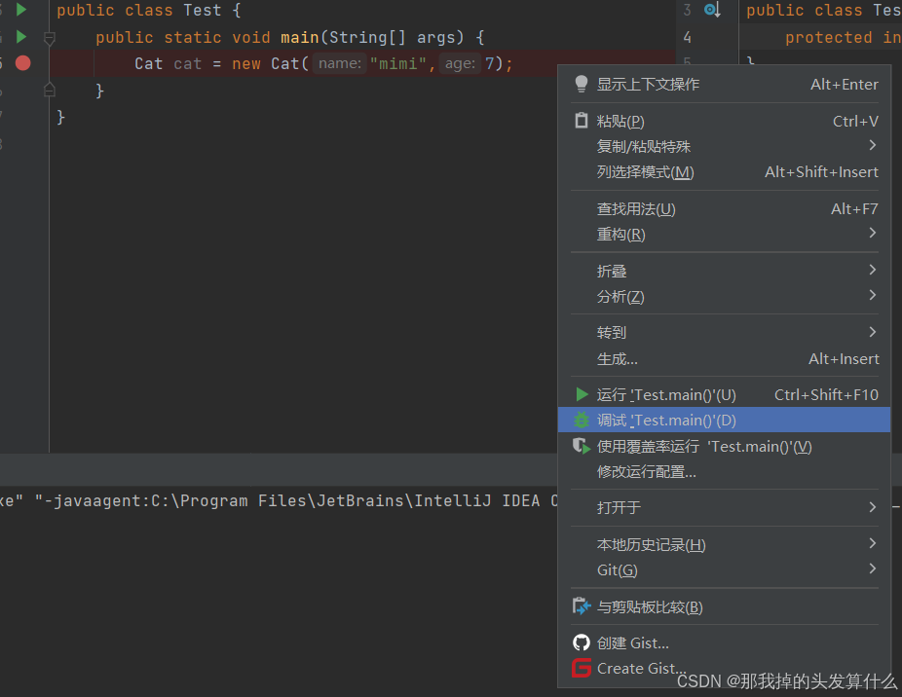Click the cat variable name
This screenshot has width=902, height=697.
click(188, 63)
